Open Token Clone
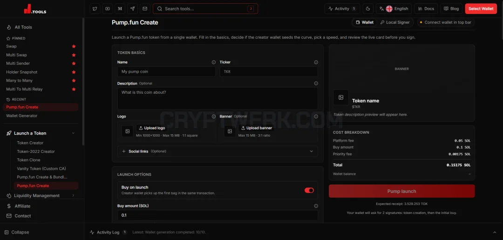 (x=28, y=160)
